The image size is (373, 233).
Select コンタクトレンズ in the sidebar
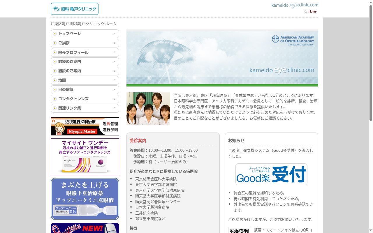click(x=85, y=99)
